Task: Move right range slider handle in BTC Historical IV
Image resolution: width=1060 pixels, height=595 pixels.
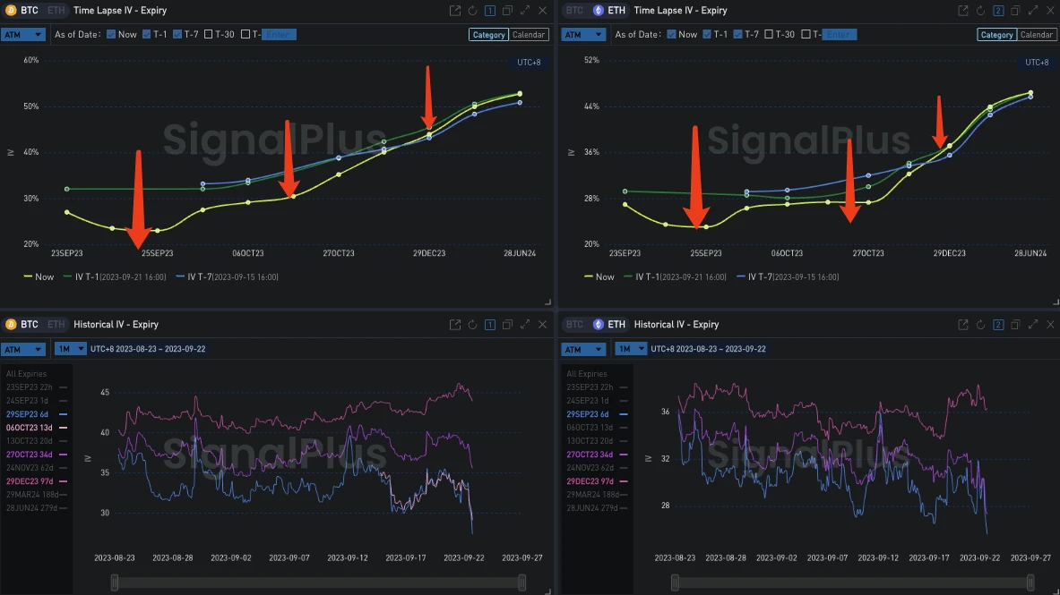Action: click(x=521, y=582)
